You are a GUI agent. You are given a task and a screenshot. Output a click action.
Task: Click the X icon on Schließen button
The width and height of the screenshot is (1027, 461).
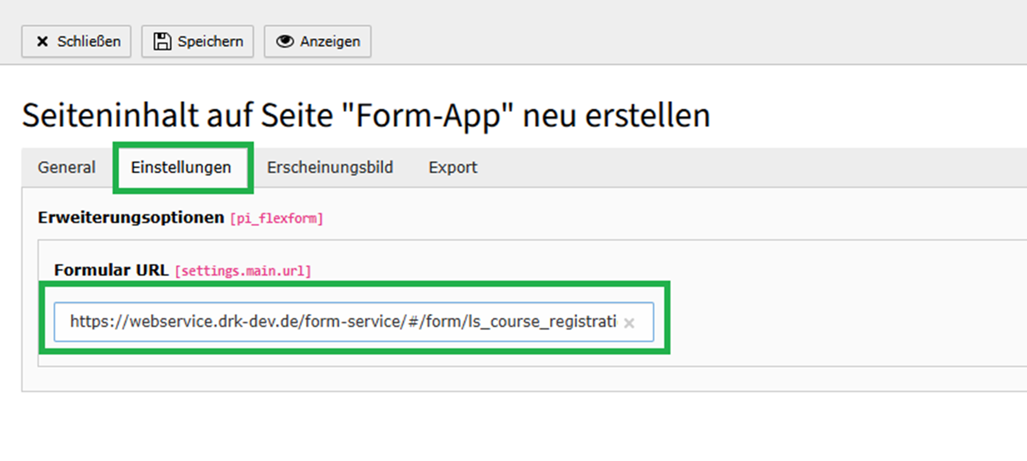pos(42,42)
